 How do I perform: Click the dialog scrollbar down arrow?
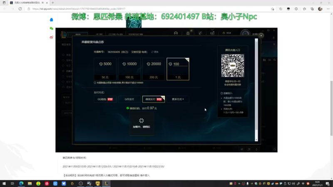click(x=256, y=140)
